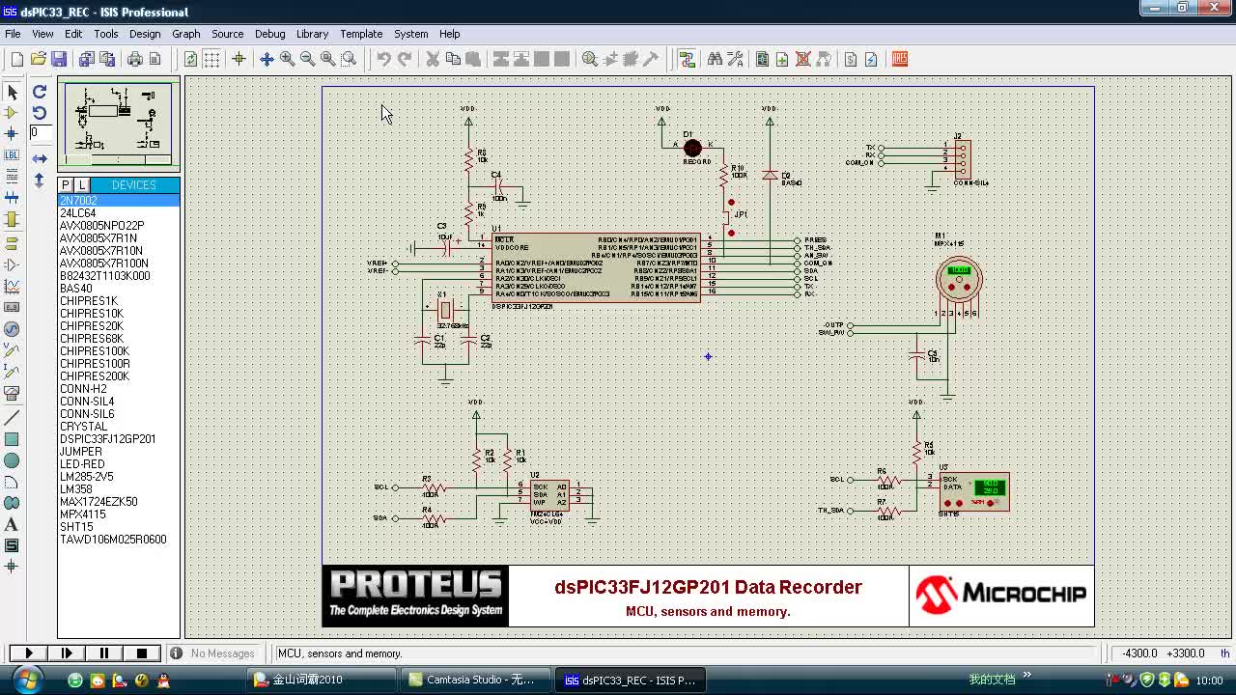Select 2D Circle graphics tool

pos(12,460)
